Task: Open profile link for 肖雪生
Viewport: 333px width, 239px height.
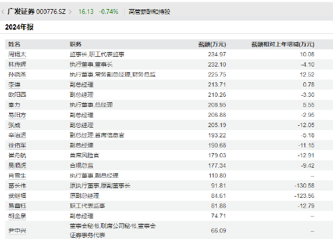Action: click(17, 175)
